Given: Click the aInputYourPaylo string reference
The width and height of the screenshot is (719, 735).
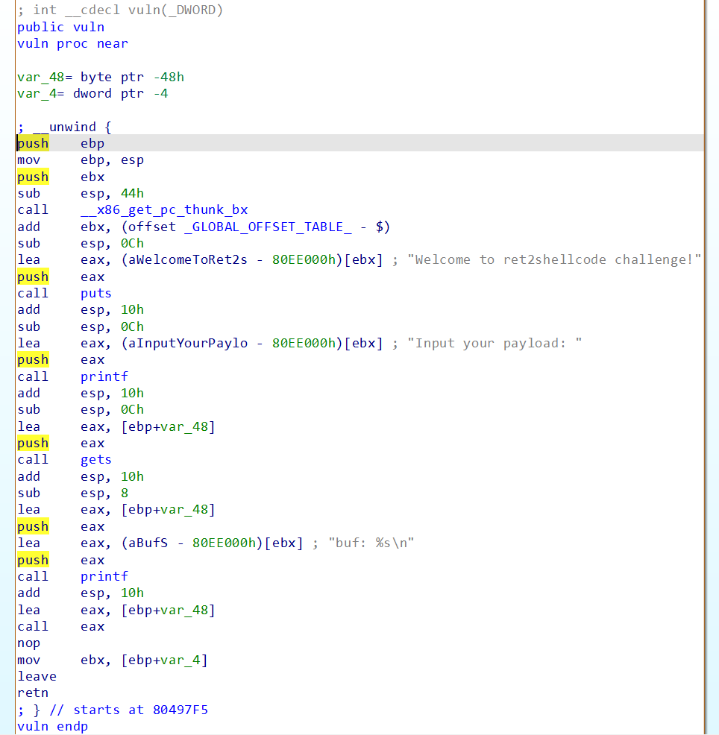Looking at the screenshot, I should click(188, 343).
